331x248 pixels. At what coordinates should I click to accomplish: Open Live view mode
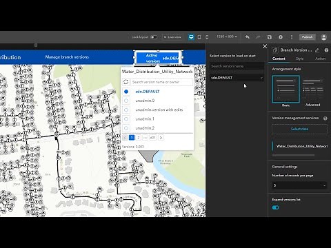(x=172, y=37)
